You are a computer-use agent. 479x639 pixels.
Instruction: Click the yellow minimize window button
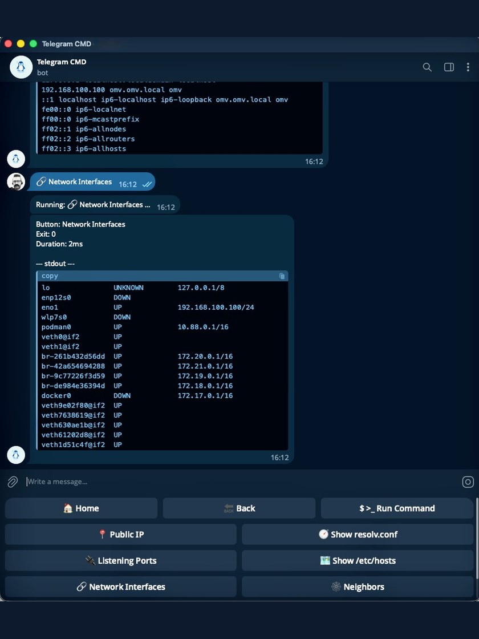(x=21, y=43)
